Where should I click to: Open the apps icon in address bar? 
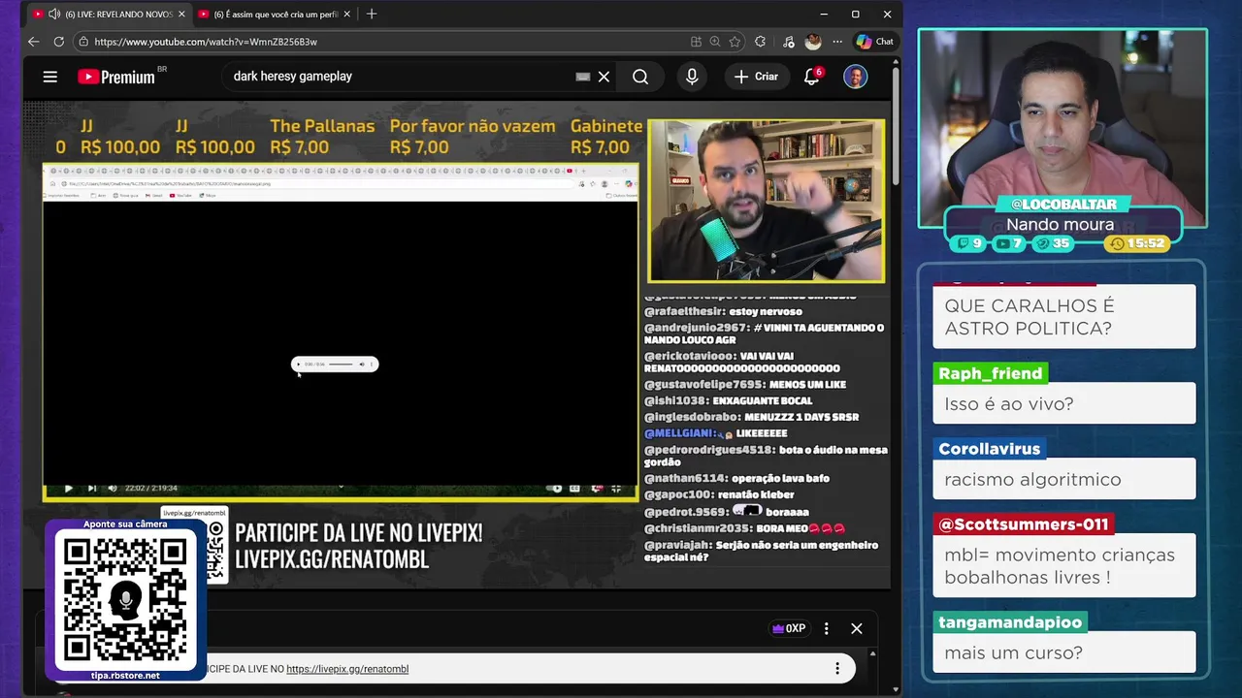coord(696,42)
